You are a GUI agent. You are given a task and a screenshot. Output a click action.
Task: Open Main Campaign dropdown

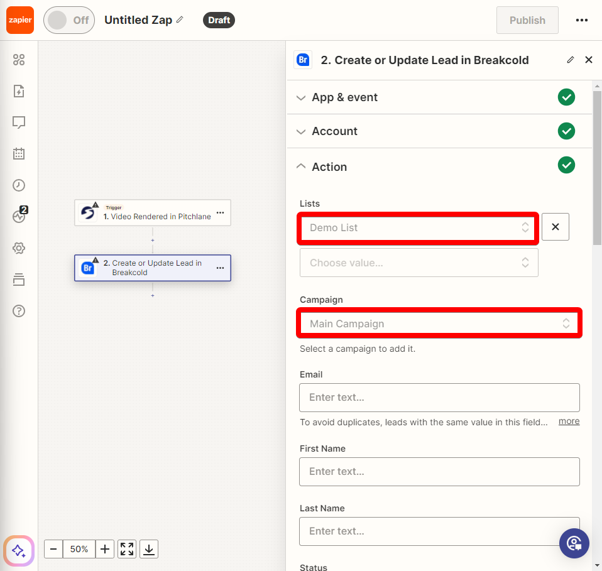pyautogui.click(x=439, y=323)
